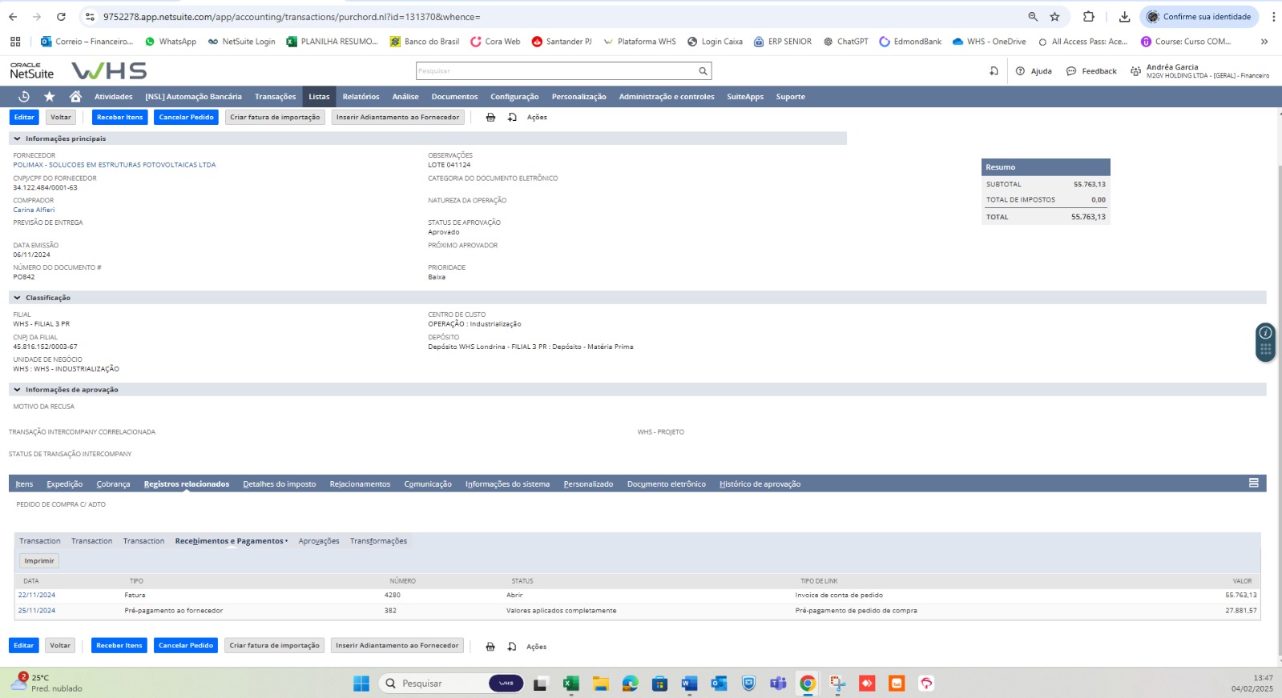Click the Feedback speech bubble icon
The image size is (1282, 698).
point(1071,71)
